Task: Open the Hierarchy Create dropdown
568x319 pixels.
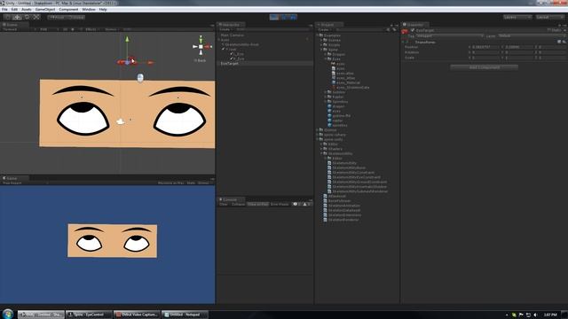Action: pyautogui.click(x=225, y=29)
